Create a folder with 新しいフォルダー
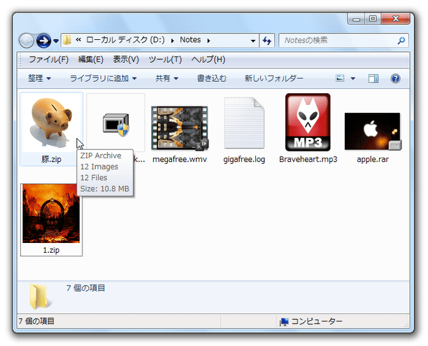428x346 pixels. (x=273, y=78)
